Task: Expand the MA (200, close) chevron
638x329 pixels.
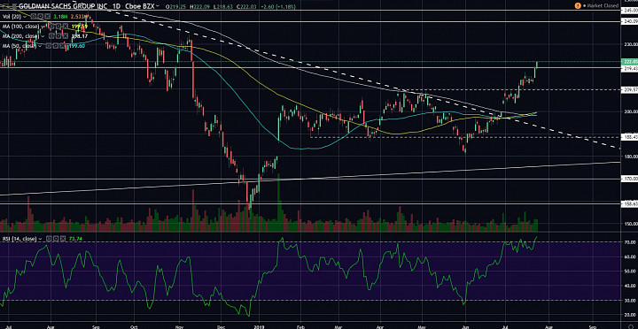Action: pyautogui.click(x=43, y=36)
